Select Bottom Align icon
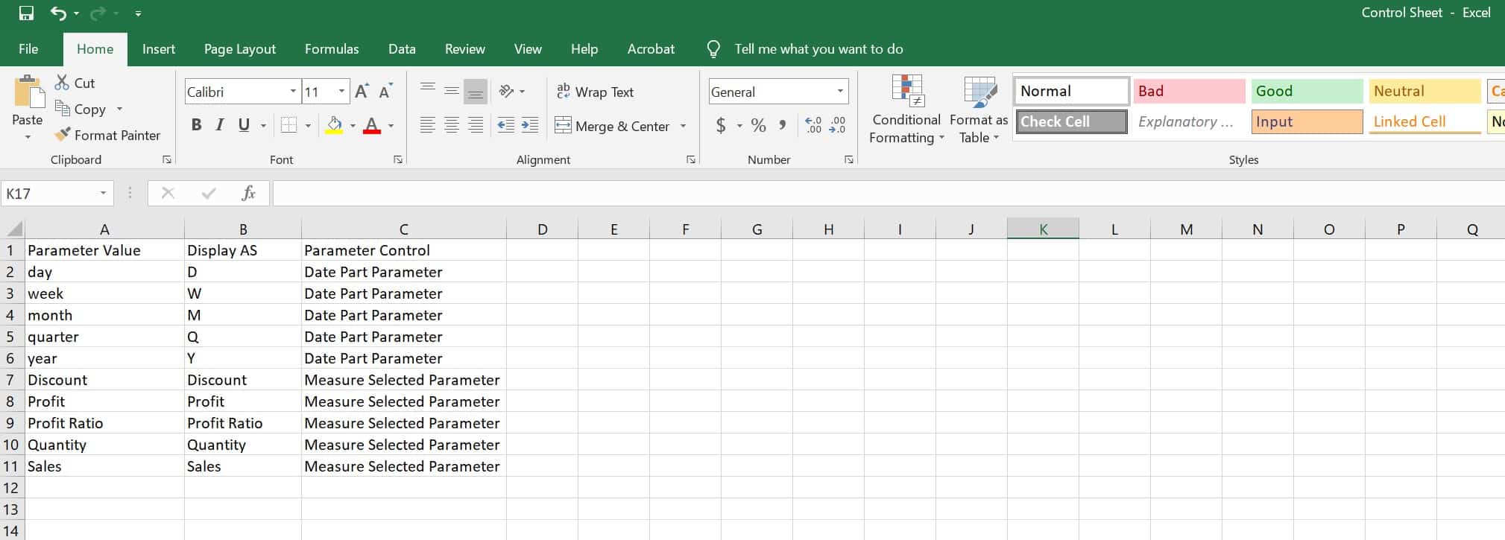 point(476,92)
